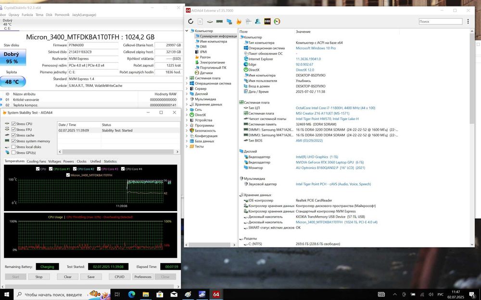The image size is (481, 300).
Task: Uncheck Stress FPU checkbox
Action: 13,130
